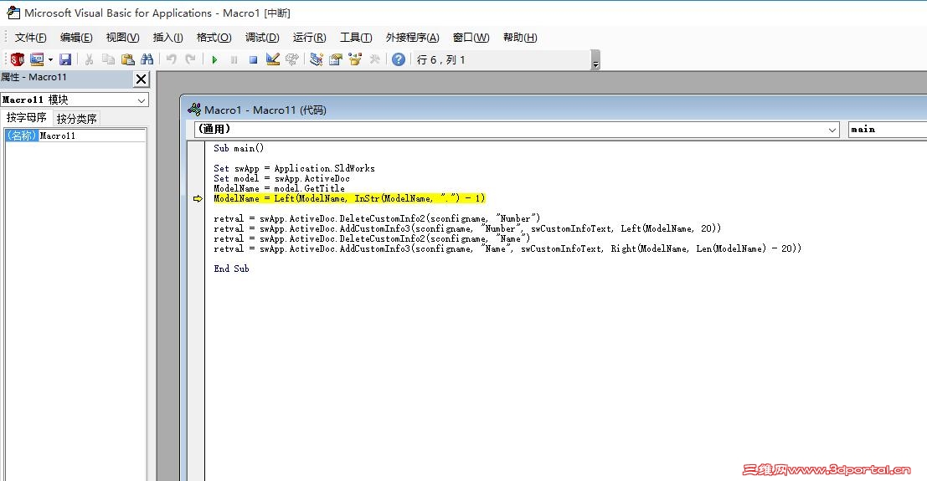
Task: Click the AddCustomInfo3 "Name" code line
Action: coord(507,248)
